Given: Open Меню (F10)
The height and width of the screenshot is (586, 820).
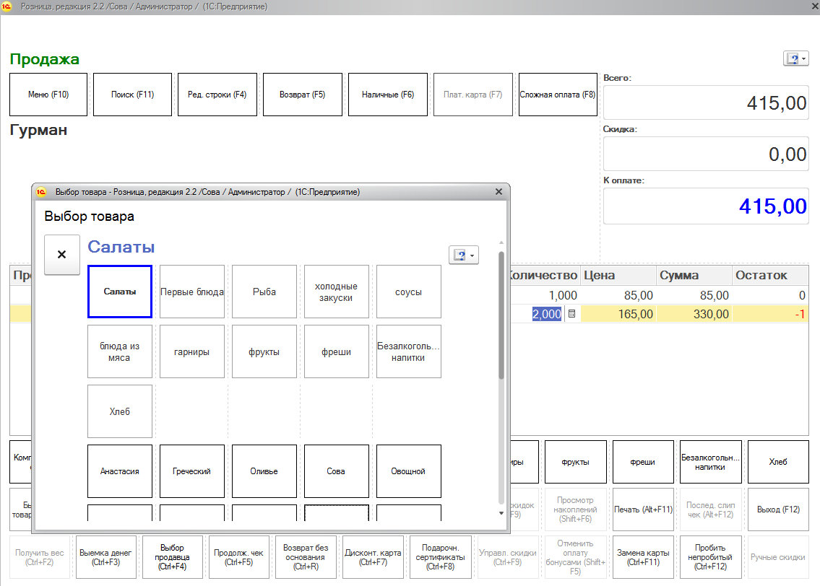Looking at the screenshot, I should pos(48,95).
